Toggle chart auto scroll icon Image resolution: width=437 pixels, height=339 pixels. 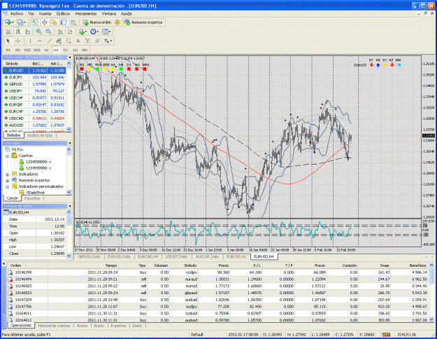(x=60, y=32)
